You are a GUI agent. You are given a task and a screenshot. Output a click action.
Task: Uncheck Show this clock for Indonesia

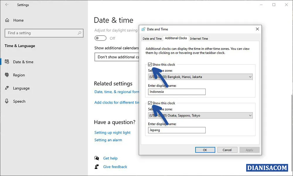pos(150,64)
